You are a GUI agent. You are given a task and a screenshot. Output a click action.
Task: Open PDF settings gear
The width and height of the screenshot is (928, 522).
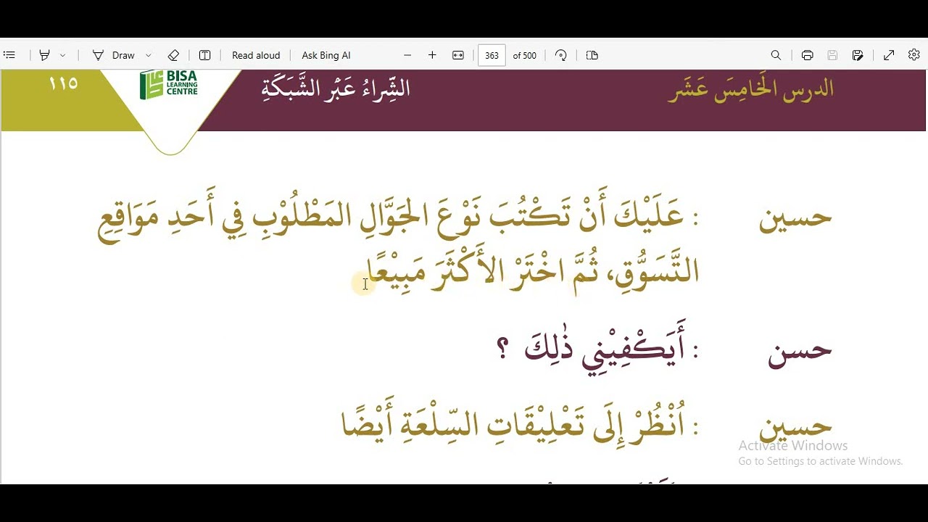tap(914, 55)
